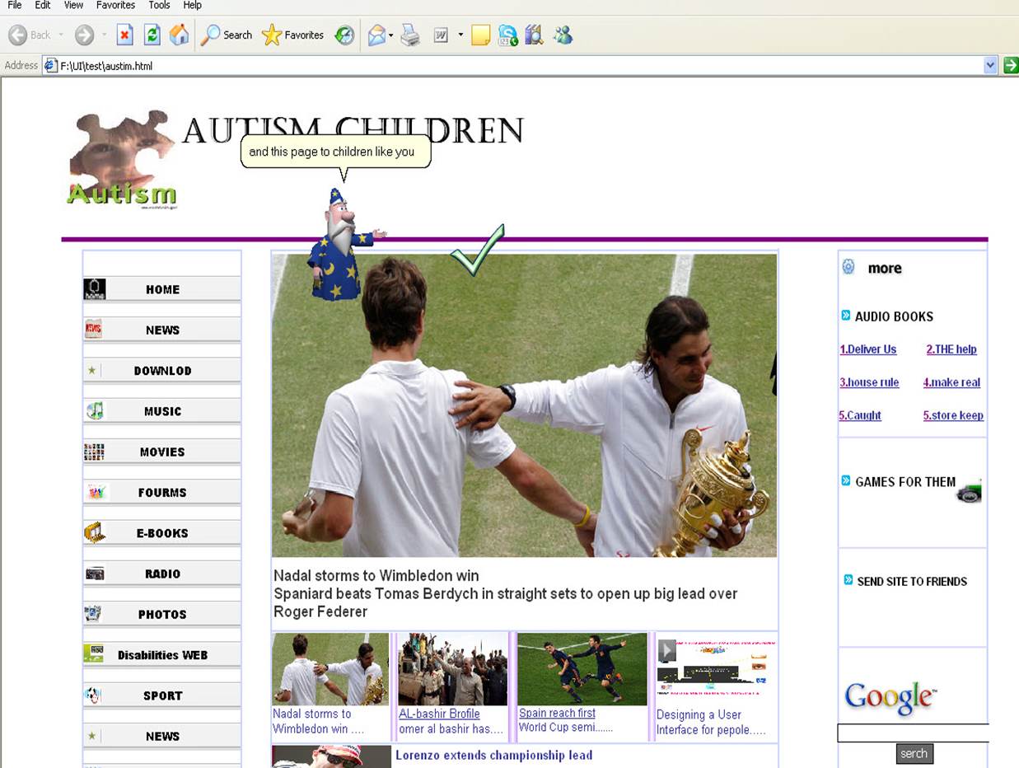
Task: Select the Spain World Cup thumbnail
Action: tap(582, 669)
